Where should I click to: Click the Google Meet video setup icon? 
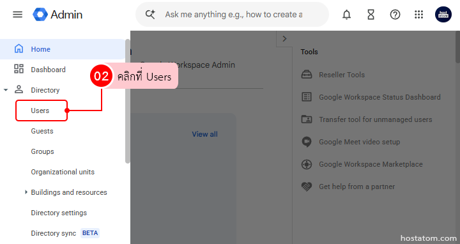[307, 142]
